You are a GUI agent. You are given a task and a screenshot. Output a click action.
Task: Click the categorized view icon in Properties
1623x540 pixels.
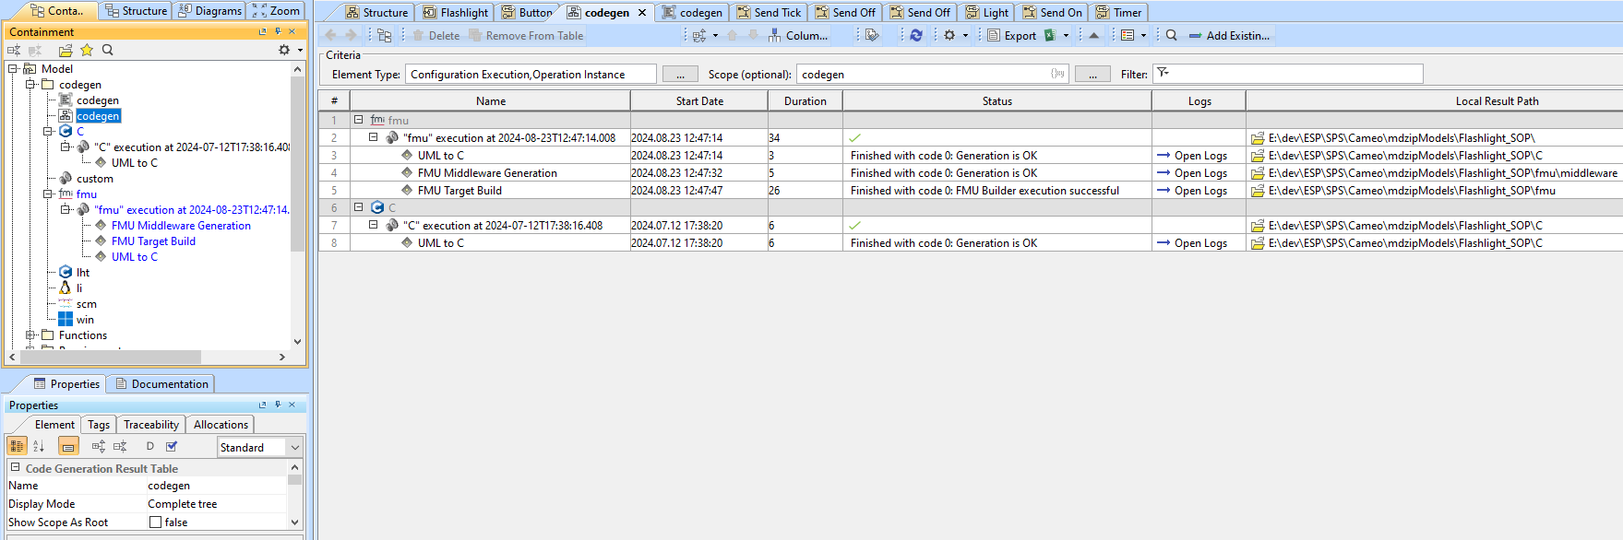click(17, 446)
